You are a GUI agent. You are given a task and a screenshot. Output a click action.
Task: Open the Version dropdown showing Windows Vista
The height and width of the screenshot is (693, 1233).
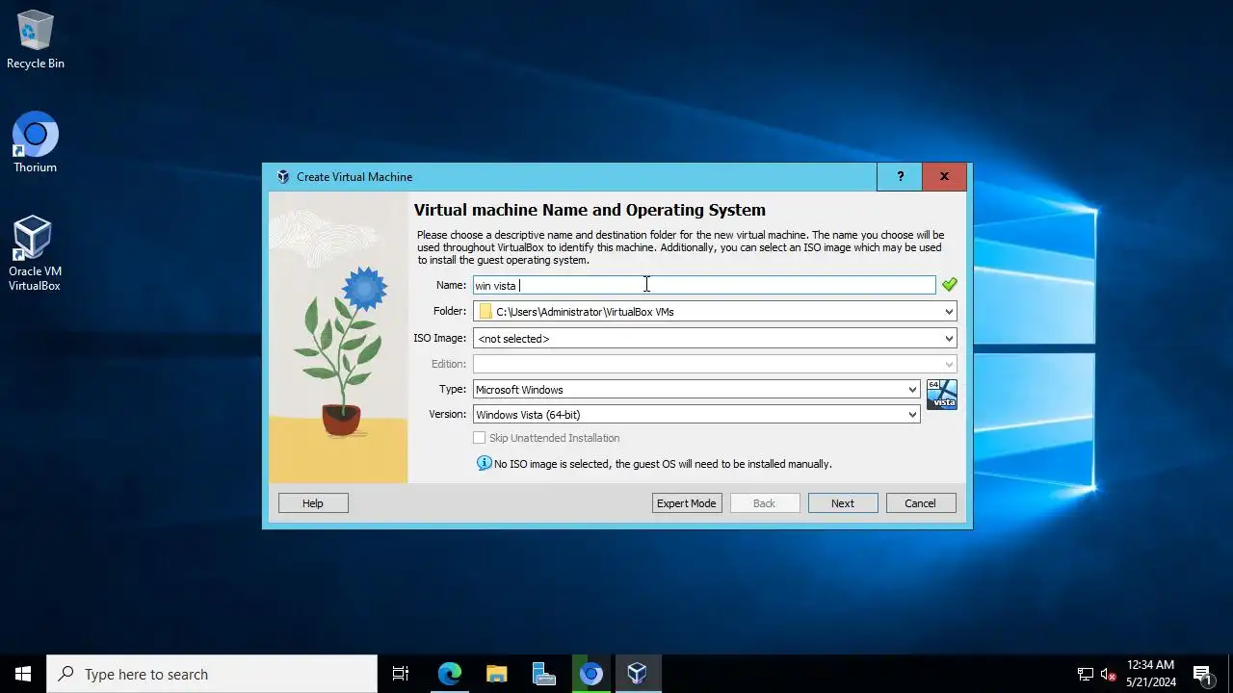[696, 415]
